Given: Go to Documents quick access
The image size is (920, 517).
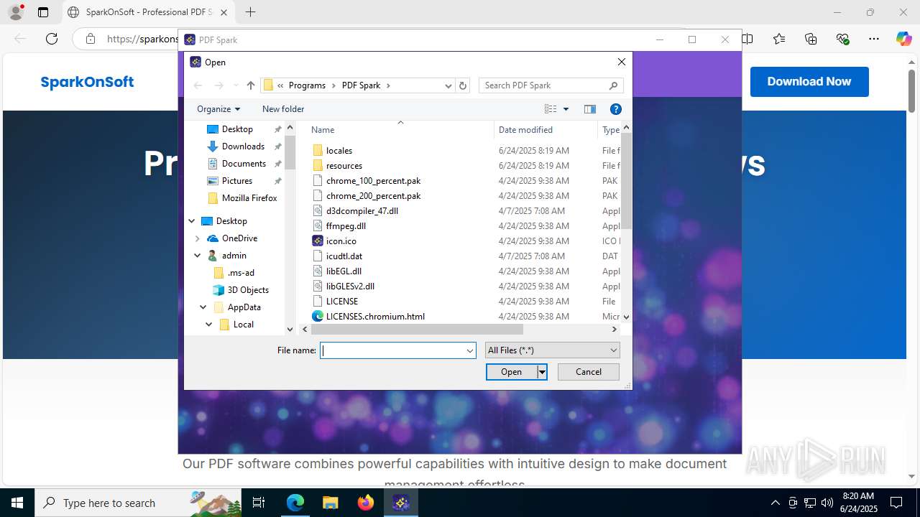Looking at the screenshot, I should [244, 164].
